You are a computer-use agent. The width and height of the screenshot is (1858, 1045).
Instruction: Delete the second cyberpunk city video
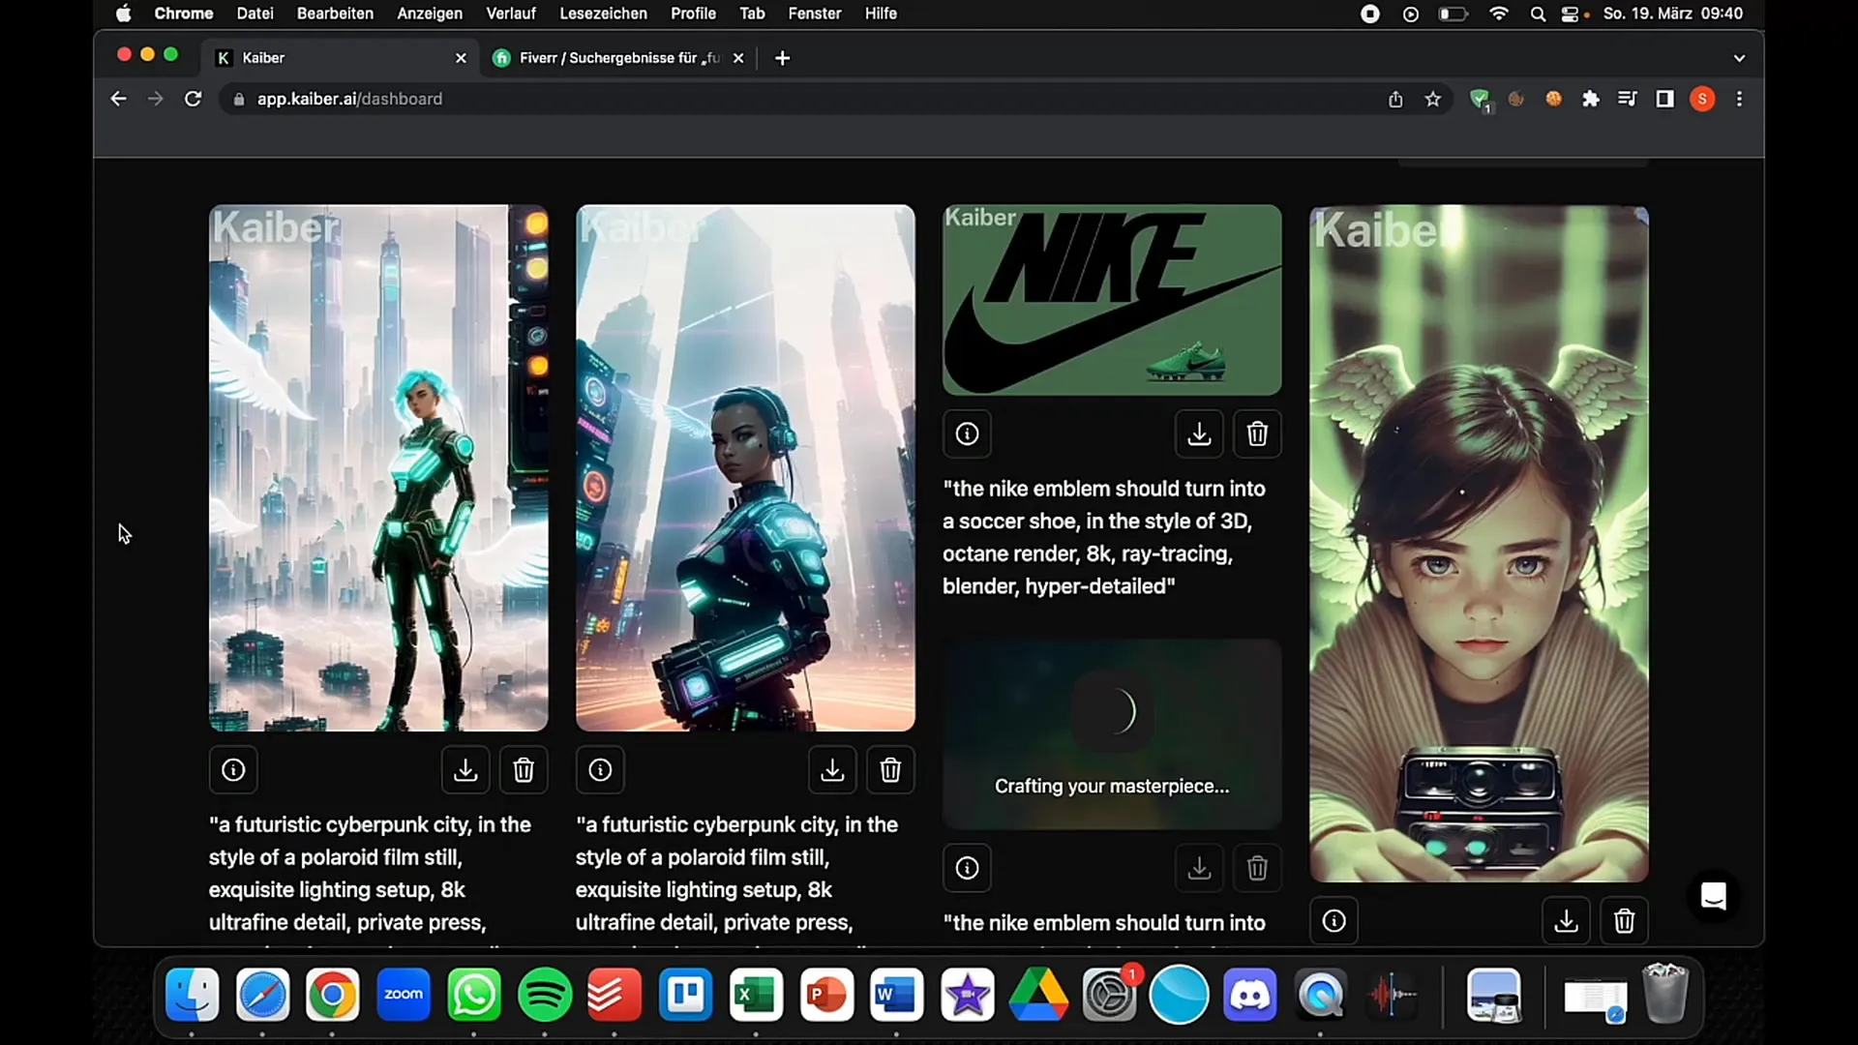click(890, 770)
